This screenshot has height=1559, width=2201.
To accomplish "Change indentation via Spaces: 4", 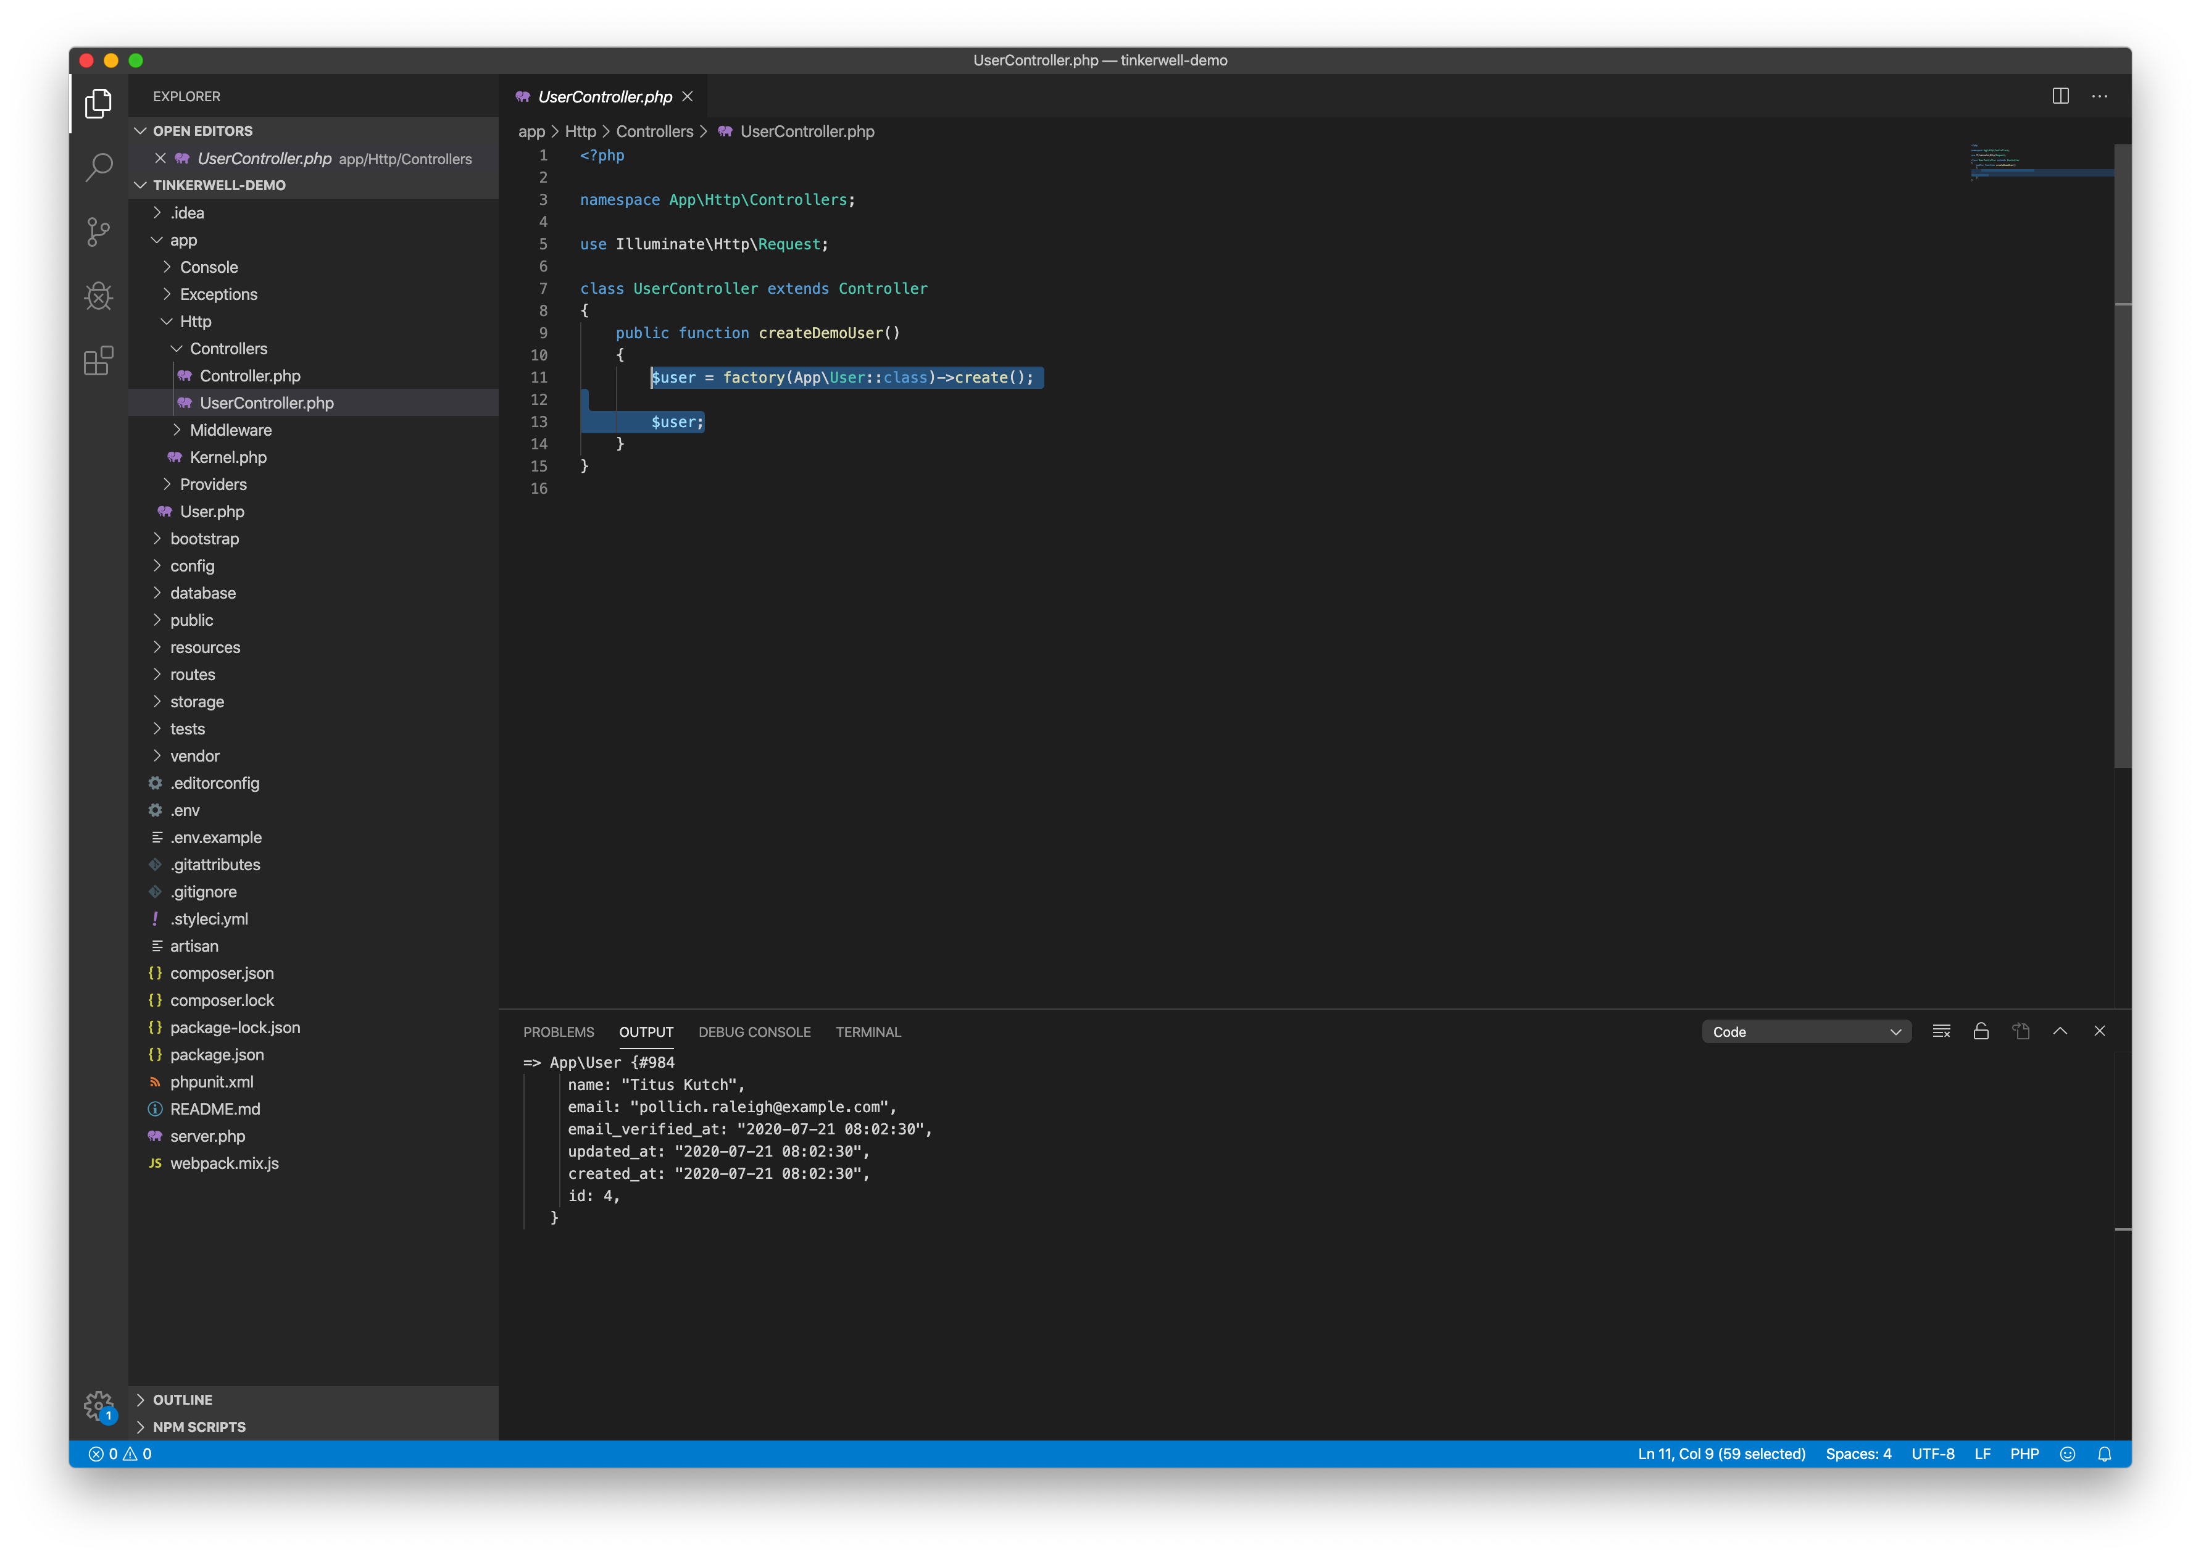I will 1858,1453.
